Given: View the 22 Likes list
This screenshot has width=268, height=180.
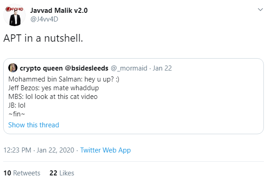Looking at the screenshot, I should pyautogui.click(x=62, y=173).
